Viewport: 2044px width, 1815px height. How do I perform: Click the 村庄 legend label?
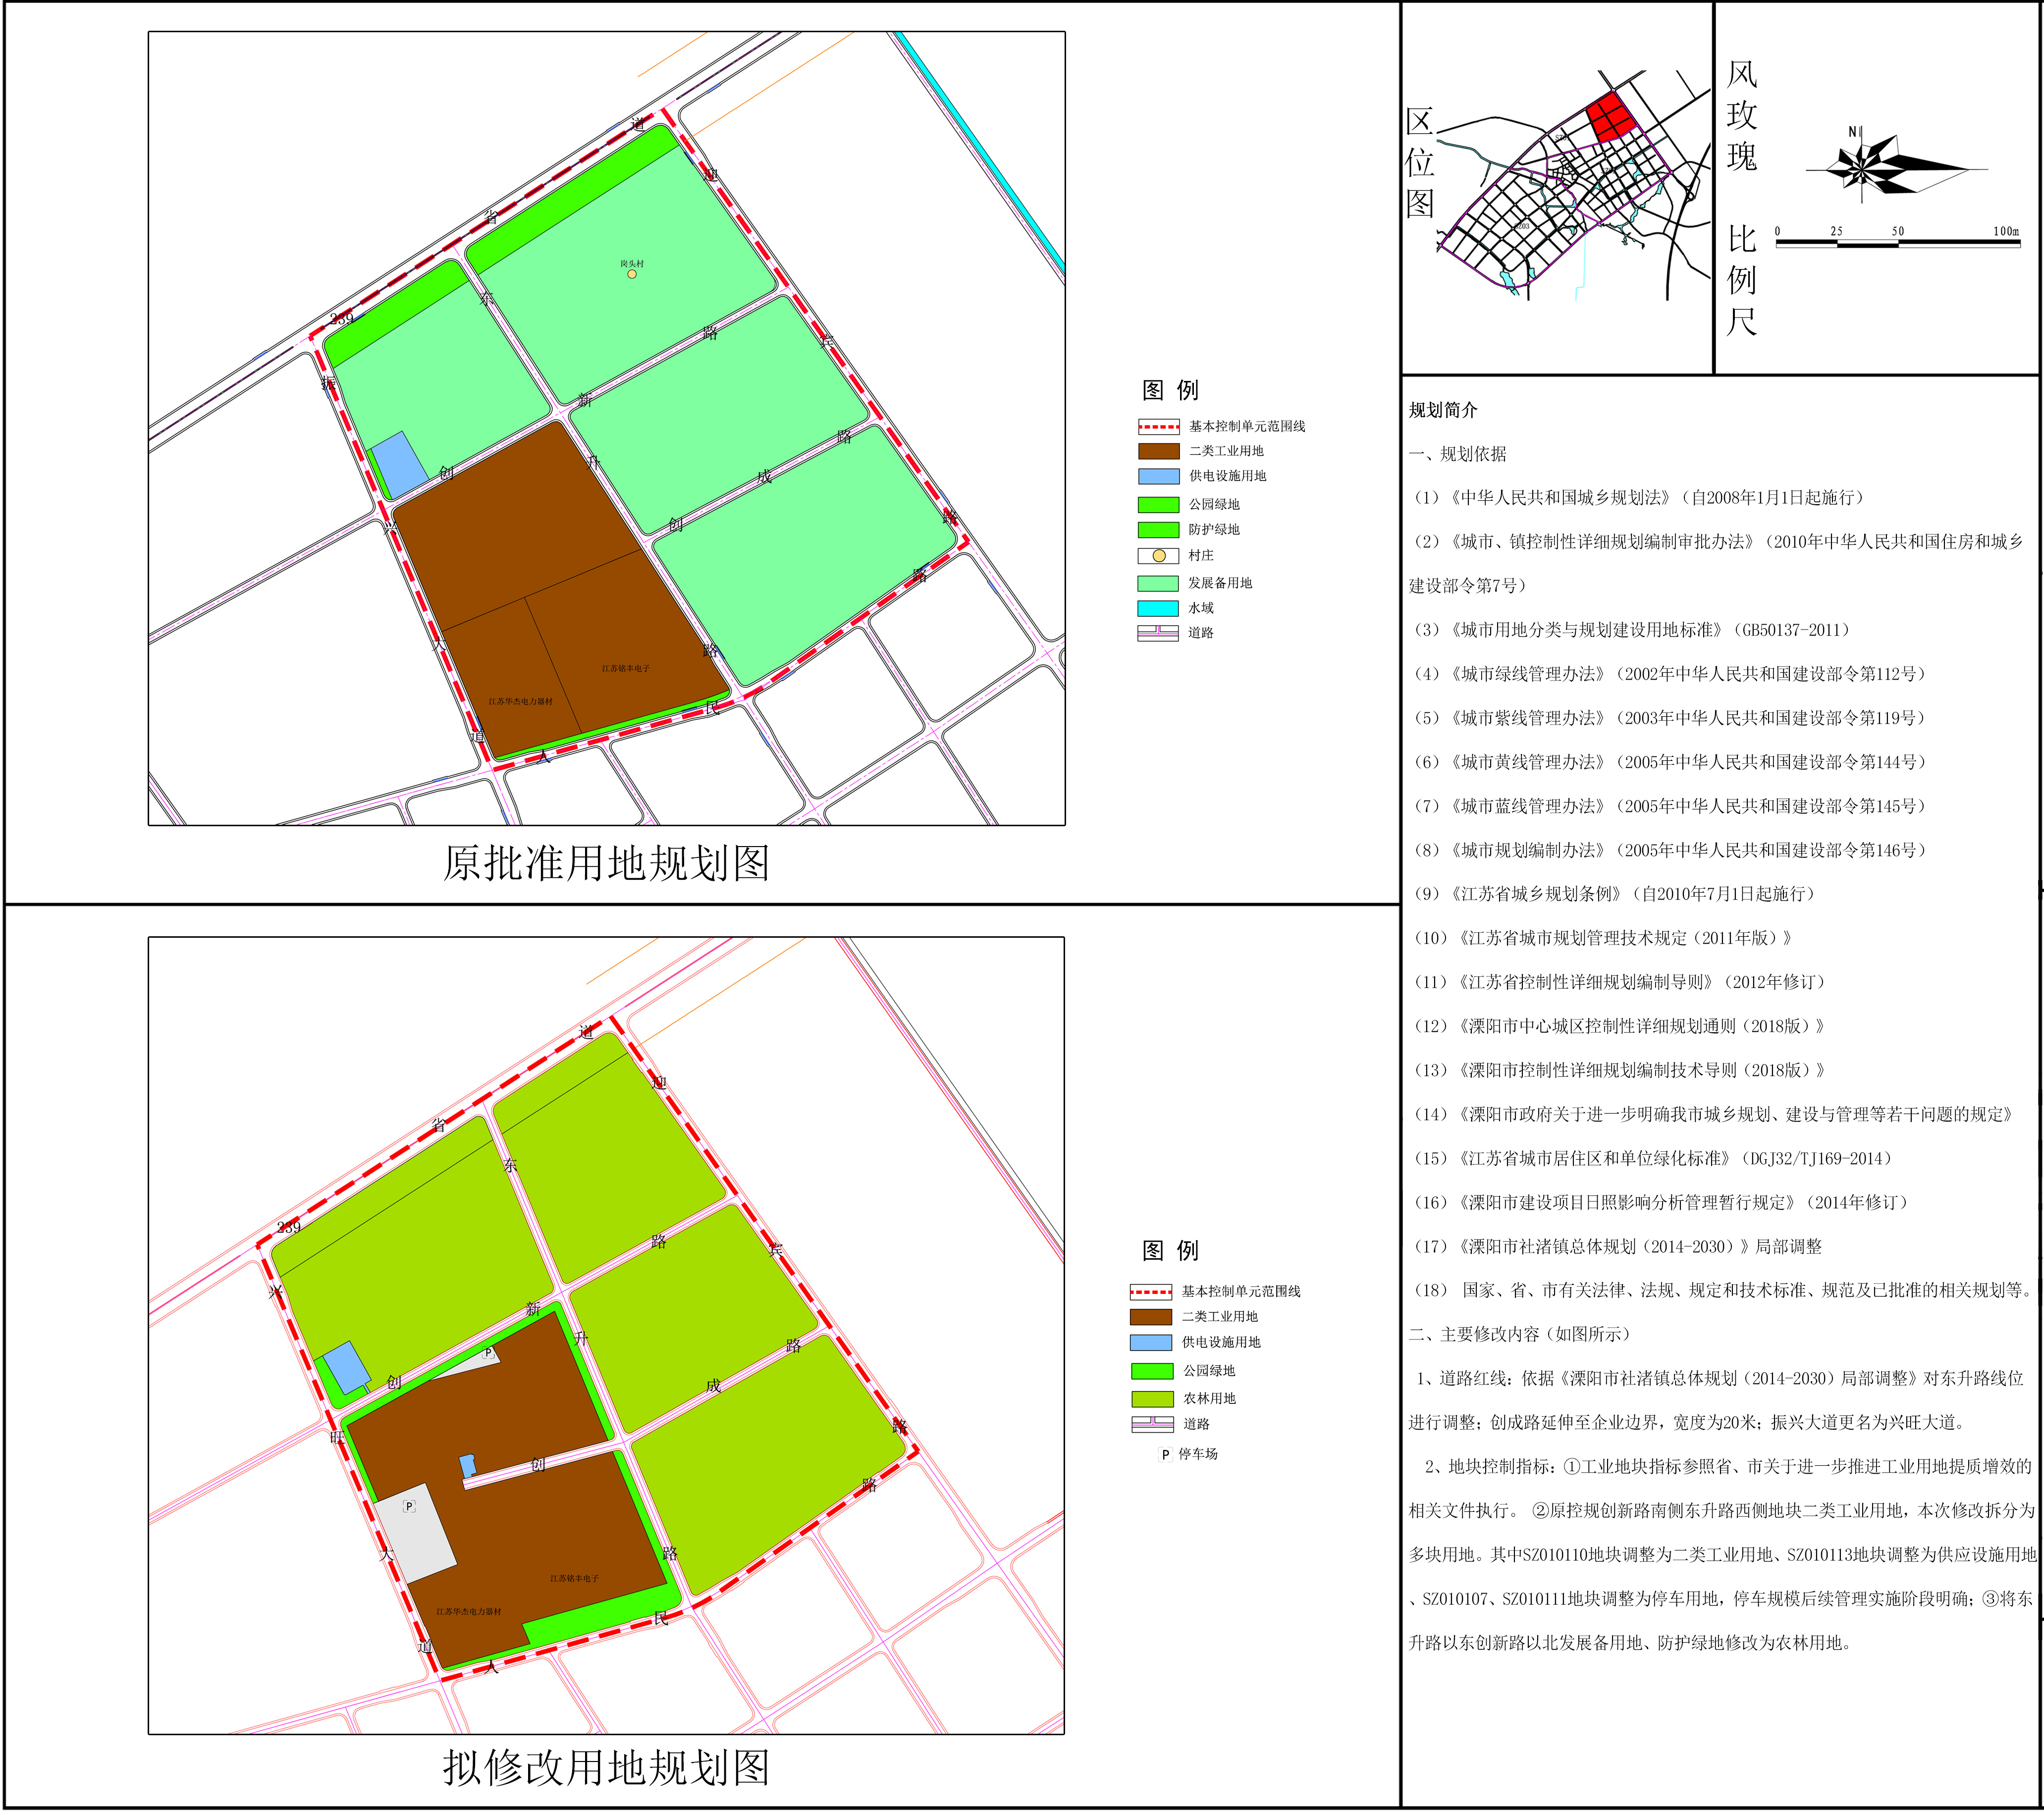(1201, 556)
